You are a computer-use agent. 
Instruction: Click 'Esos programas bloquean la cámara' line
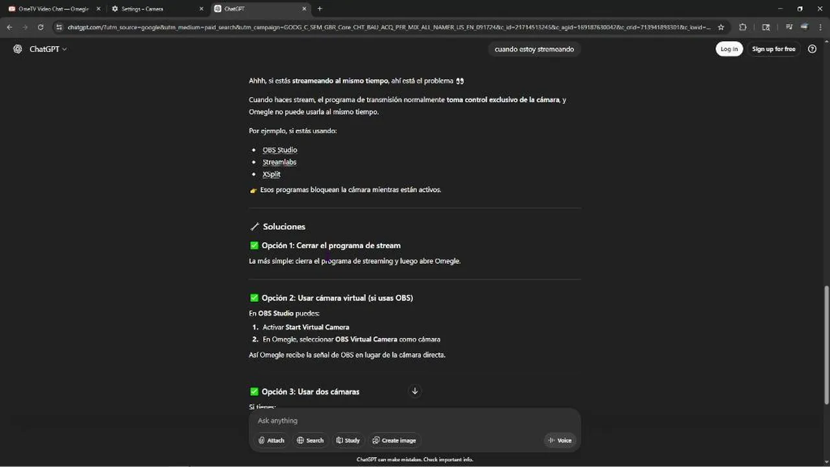345,190
